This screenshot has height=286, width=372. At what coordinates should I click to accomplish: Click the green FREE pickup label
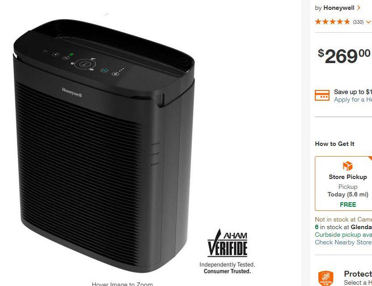pyautogui.click(x=348, y=205)
